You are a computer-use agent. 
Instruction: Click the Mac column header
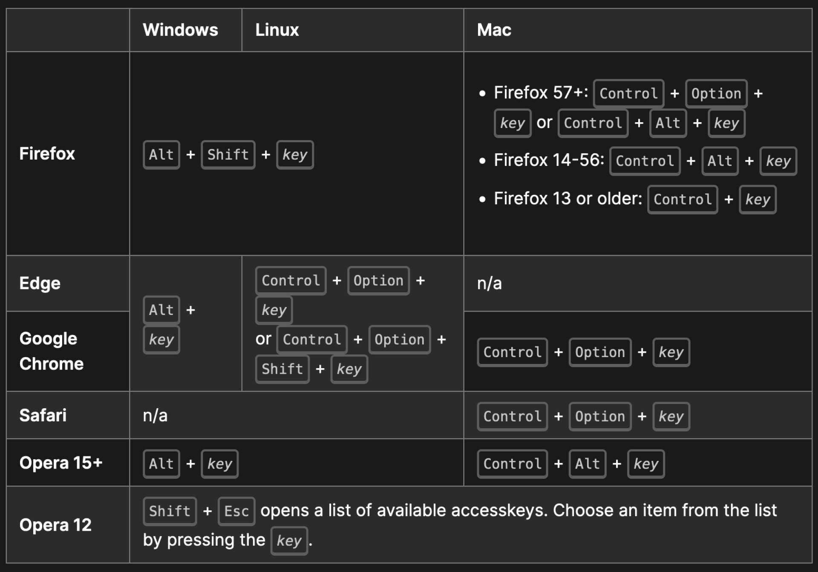pyautogui.click(x=493, y=30)
